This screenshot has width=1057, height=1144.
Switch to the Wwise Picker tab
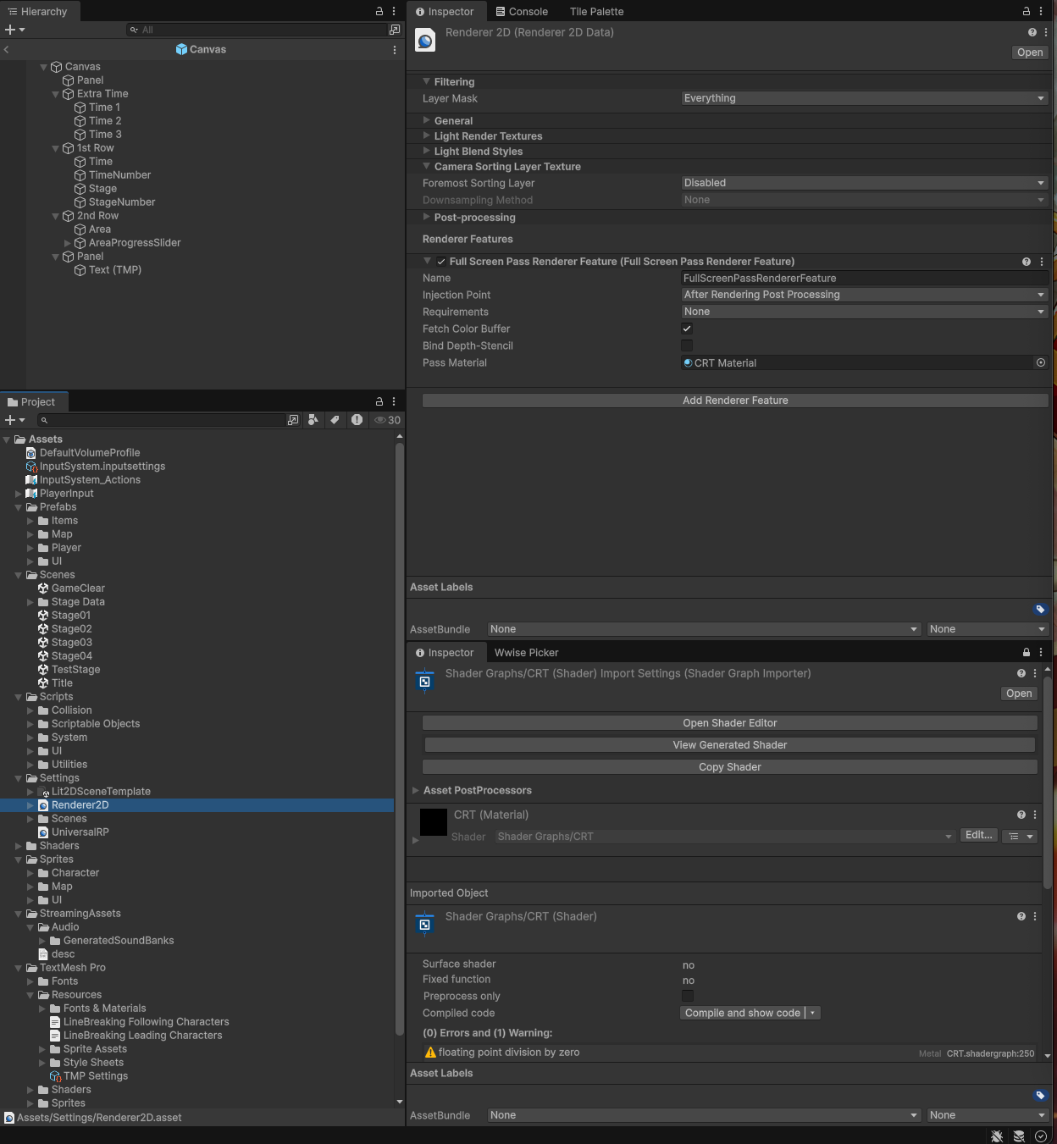[526, 653]
